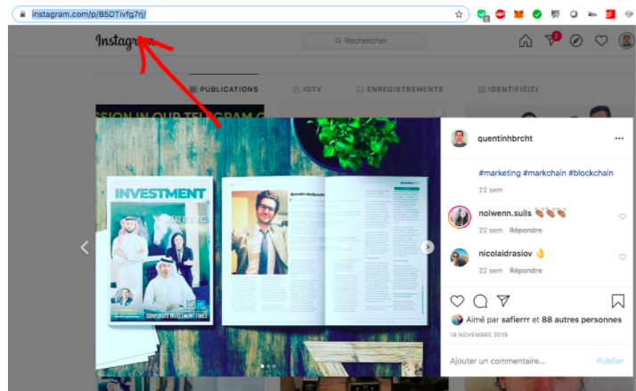Screen dimensions: 636x391
Task: Click the magazine post image
Action: (268, 247)
